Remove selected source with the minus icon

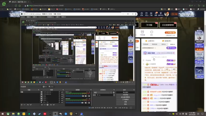coord(45,105)
